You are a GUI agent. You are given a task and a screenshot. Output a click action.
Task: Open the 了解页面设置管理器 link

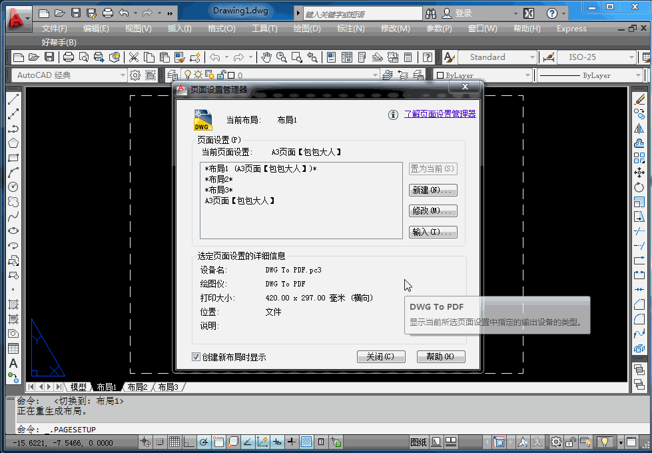[440, 114]
